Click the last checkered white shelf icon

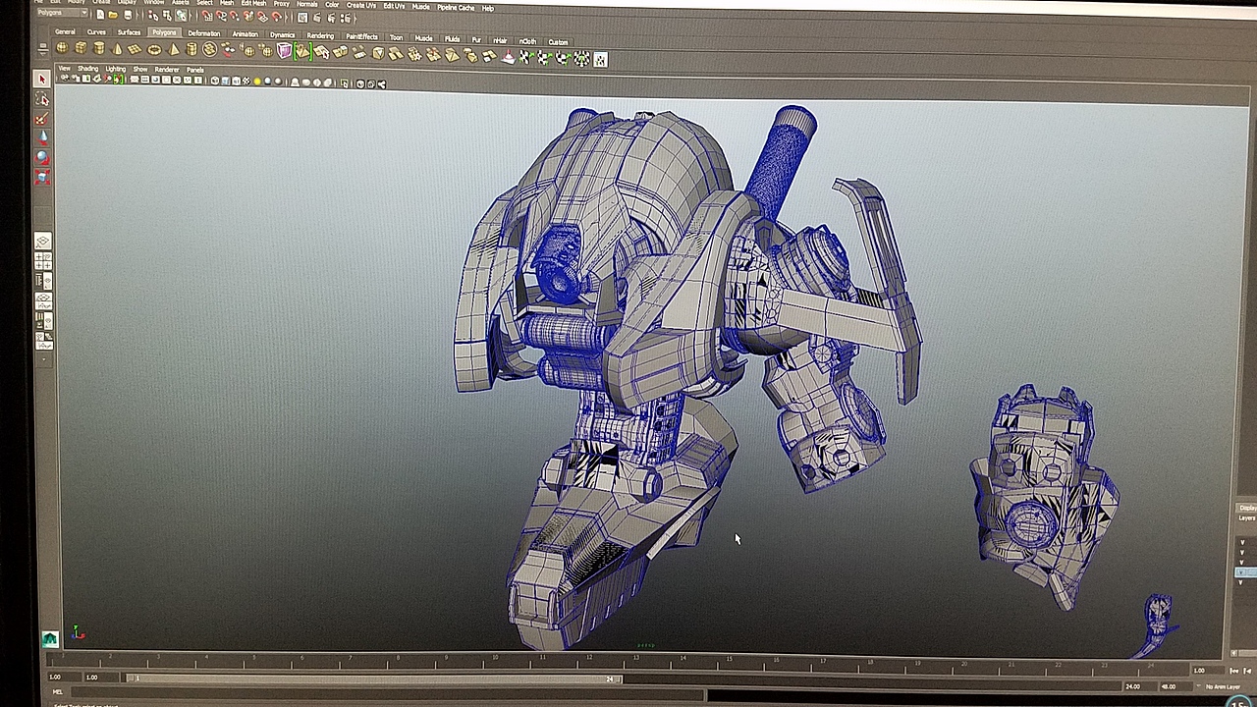(600, 59)
